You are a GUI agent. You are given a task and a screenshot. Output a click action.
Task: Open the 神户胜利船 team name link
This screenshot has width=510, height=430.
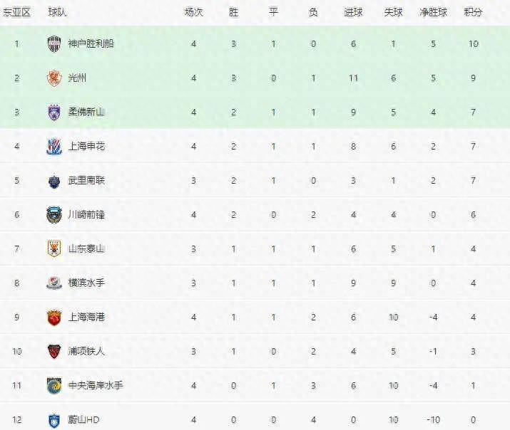91,43
